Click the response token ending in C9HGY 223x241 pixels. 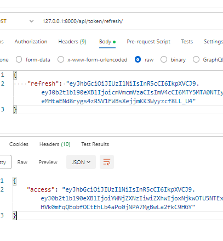[x=118, y=207]
